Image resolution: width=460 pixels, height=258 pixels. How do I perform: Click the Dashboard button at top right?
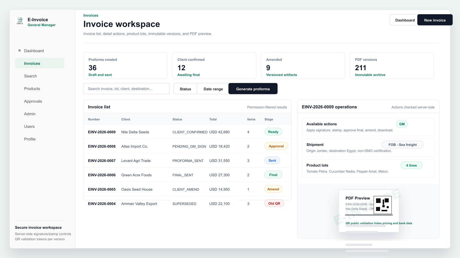click(x=404, y=20)
